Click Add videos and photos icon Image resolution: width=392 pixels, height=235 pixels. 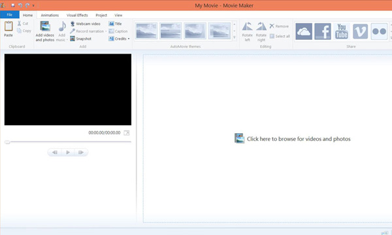(45, 26)
